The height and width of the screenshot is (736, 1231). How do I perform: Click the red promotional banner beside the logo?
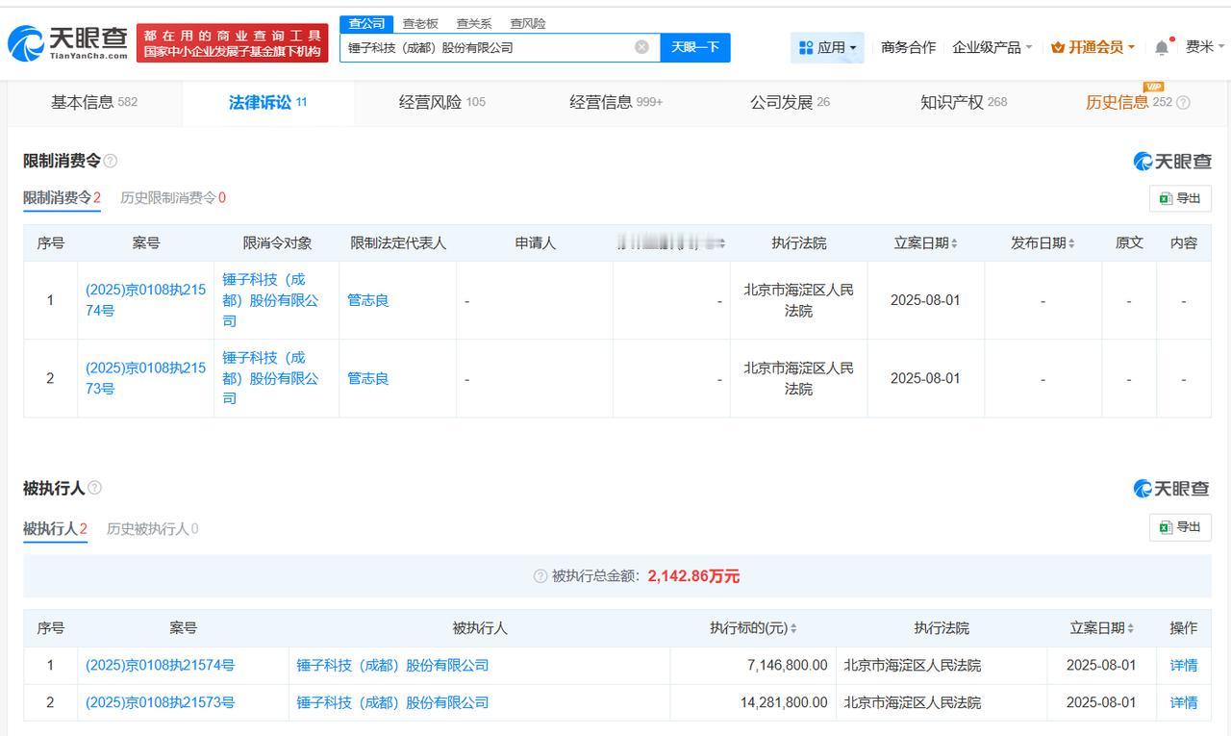232,43
